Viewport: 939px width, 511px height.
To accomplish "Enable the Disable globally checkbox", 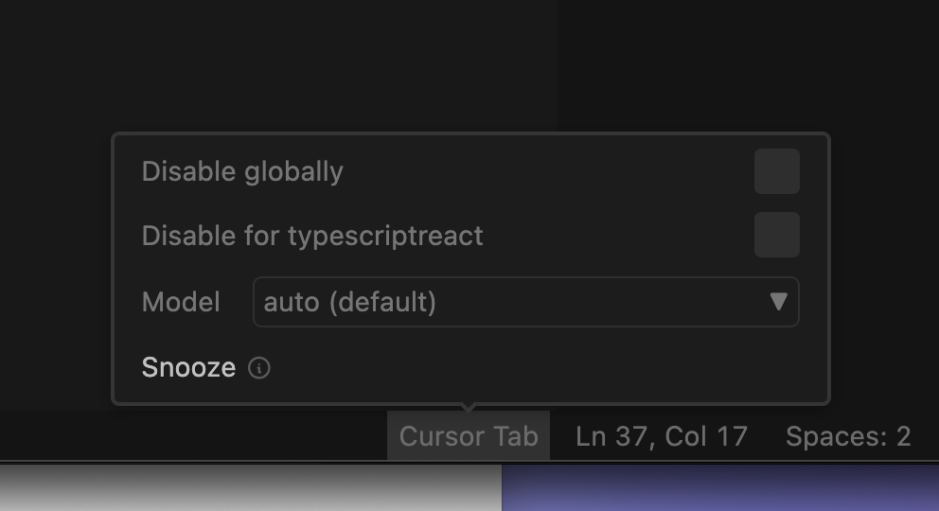I will click(776, 171).
